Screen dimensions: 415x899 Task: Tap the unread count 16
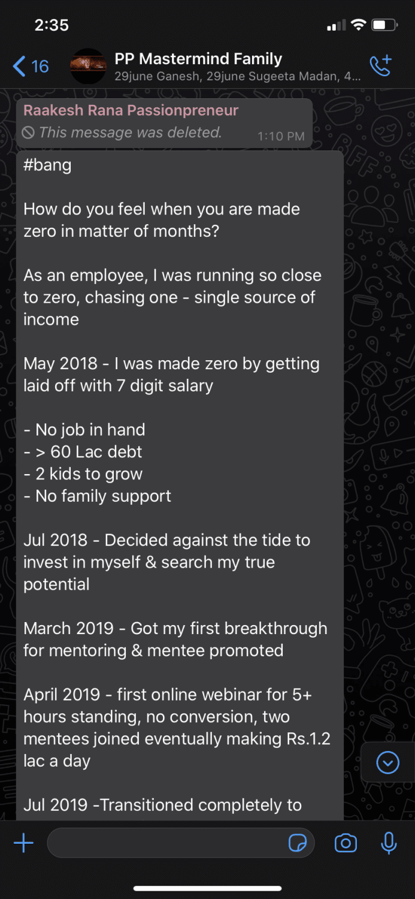40,66
